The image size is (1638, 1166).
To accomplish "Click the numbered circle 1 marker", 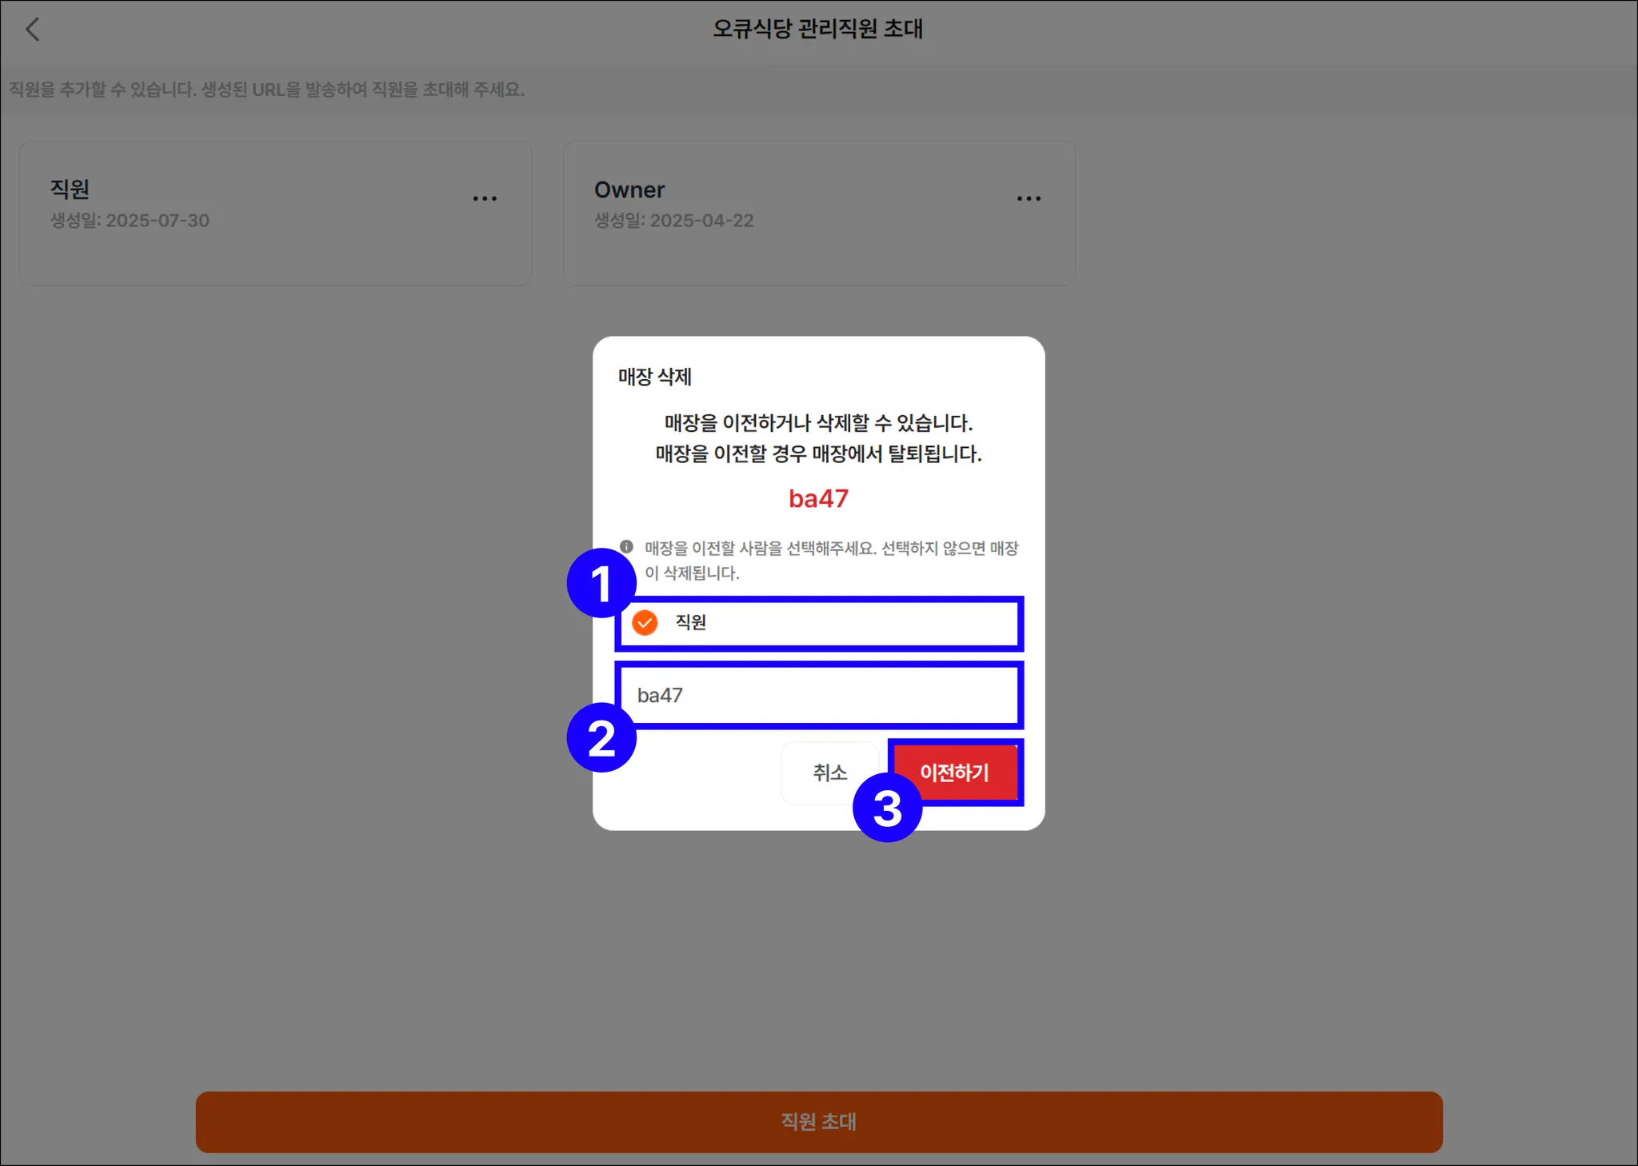I will tap(601, 583).
